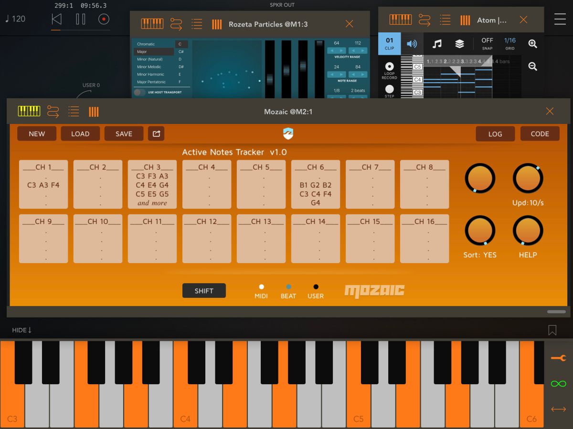573x429 pixels.
Task: Select root note D# in Rozeta
Action: [181, 67]
